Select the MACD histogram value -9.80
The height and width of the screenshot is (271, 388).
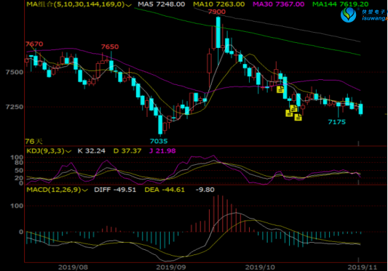click(x=205, y=190)
